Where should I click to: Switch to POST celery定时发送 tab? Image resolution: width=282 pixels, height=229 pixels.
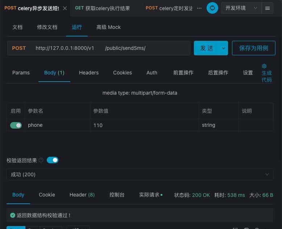tap(169, 8)
